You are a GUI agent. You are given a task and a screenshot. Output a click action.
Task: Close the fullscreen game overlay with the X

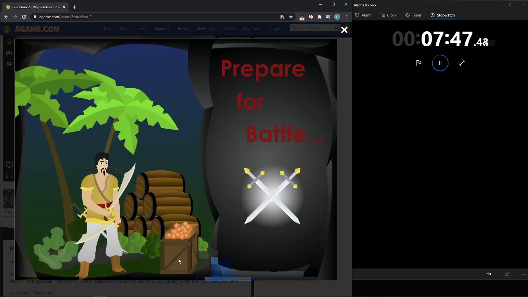[344, 30]
